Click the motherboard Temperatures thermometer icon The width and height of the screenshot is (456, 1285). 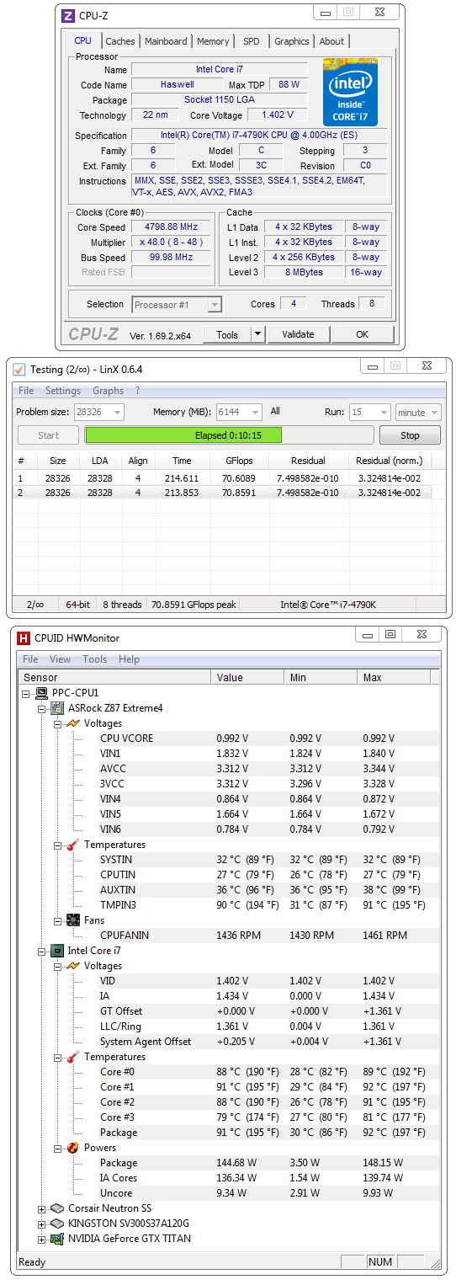point(72,845)
